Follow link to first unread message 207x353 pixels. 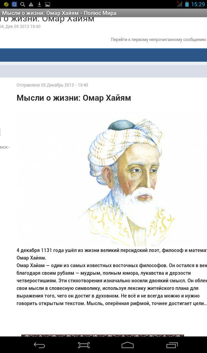click(158, 40)
